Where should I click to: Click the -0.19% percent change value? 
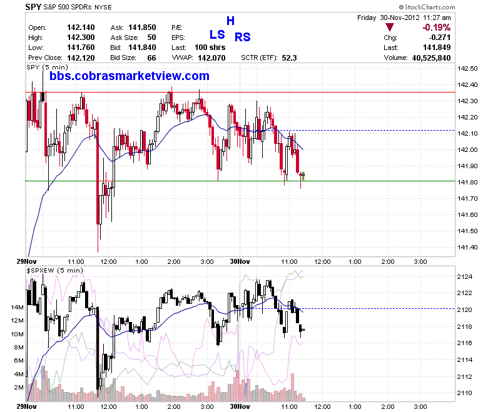point(436,28)
